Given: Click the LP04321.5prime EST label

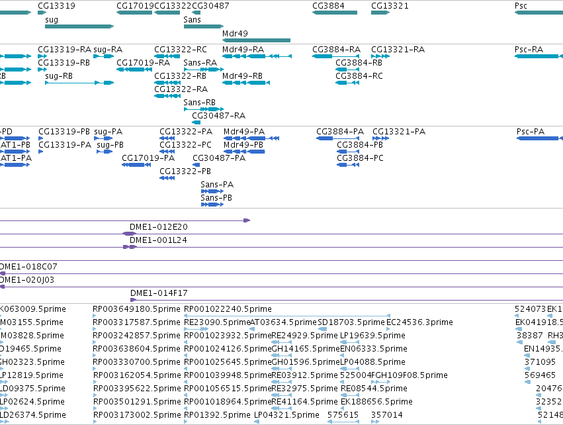Looking at the screenshot, I should 287,415.
